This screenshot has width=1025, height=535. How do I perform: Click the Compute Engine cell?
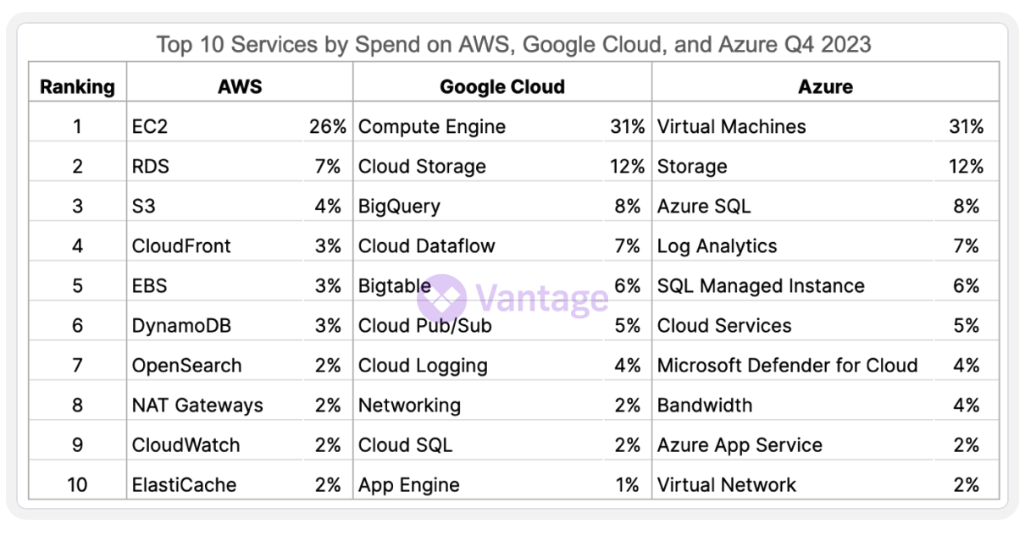pos(432,127)
